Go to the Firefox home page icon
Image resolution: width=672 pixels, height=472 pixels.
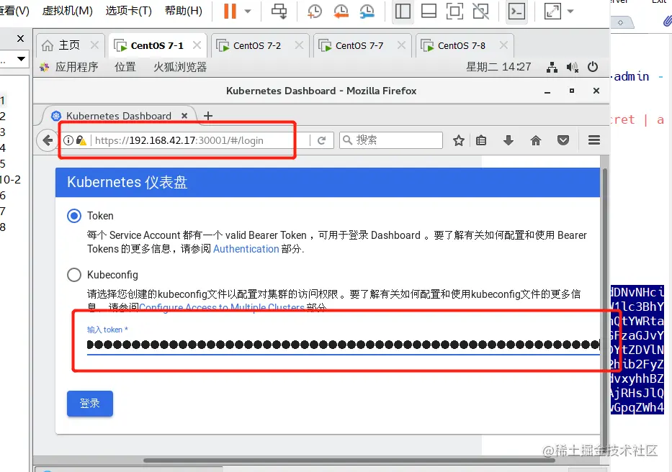tap(536, 140)
